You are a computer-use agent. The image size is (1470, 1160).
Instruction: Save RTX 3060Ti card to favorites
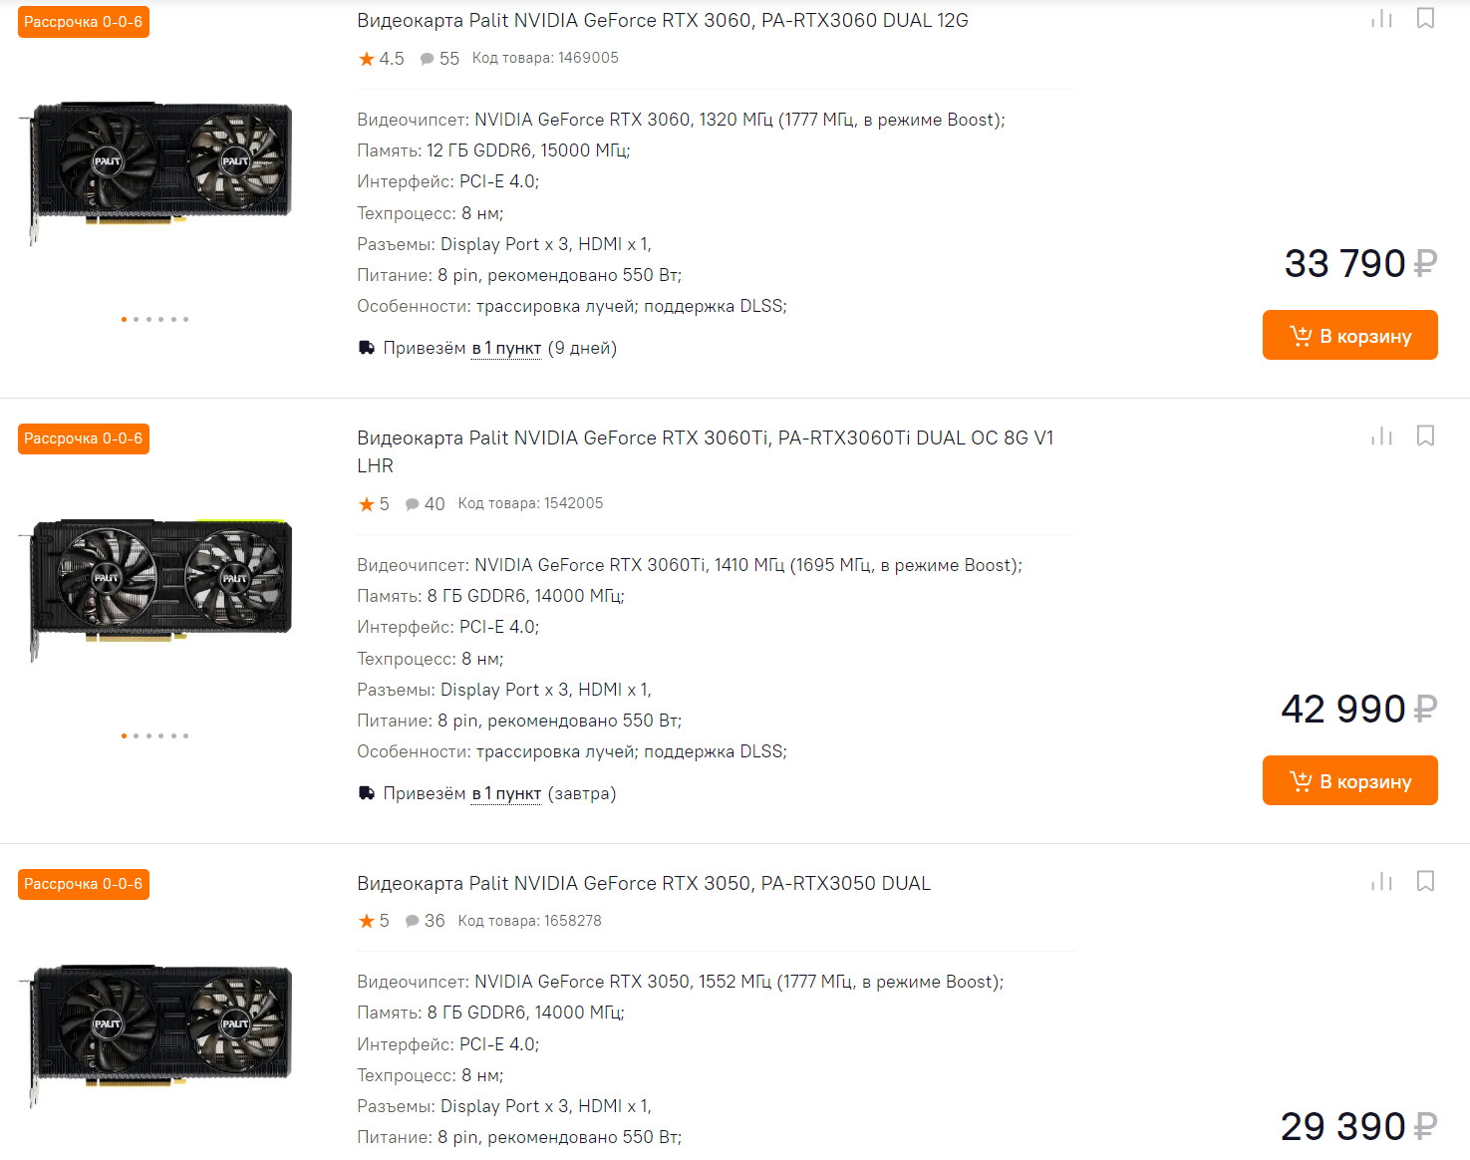1425,436
